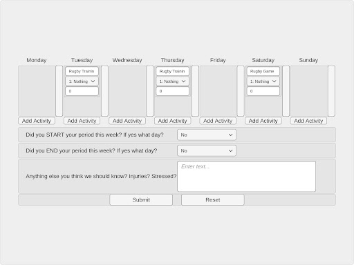354x265 pixels.
Task: Click 'Did you START your period' question text
Action: point(95,135)
